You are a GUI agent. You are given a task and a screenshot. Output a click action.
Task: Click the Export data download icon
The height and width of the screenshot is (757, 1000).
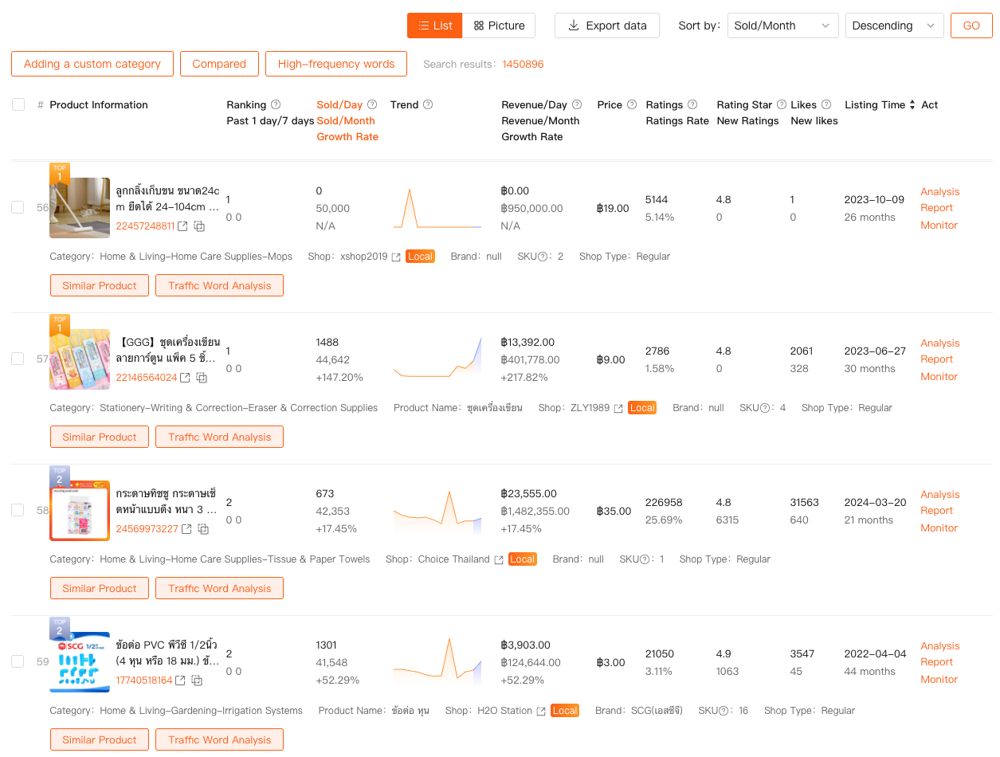click(573, 25)
